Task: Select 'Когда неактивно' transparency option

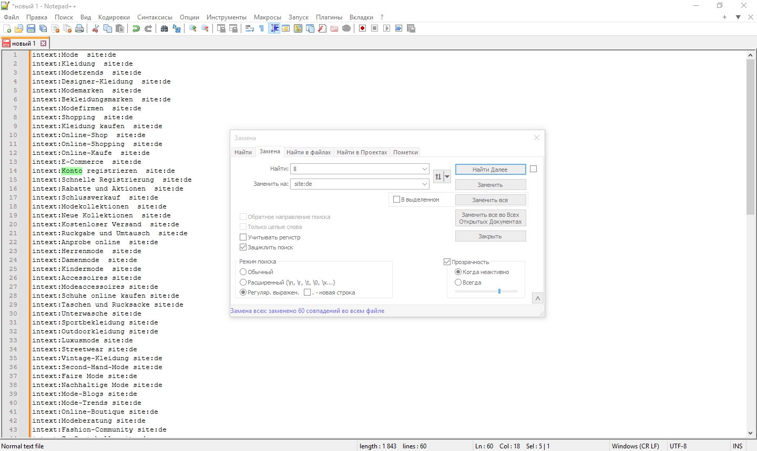Action: (458, 272)
